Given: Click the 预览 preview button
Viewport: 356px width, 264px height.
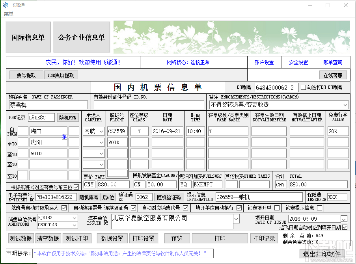Looking at the screenshot, I should 177,238.
